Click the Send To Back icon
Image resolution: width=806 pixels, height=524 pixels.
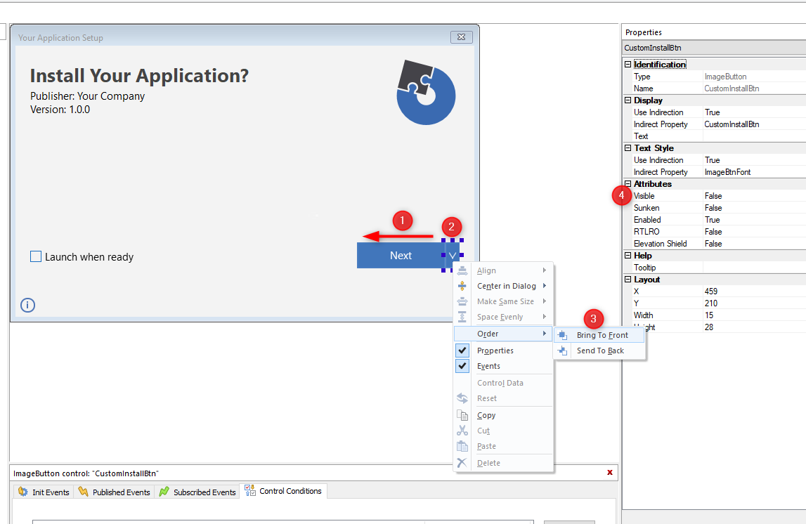562,351
